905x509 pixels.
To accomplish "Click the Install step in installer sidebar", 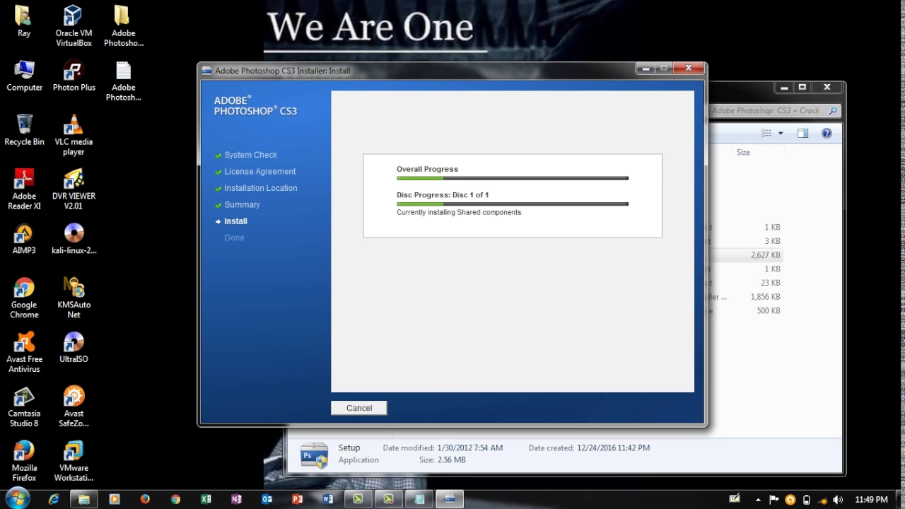I will click(235, 221).
